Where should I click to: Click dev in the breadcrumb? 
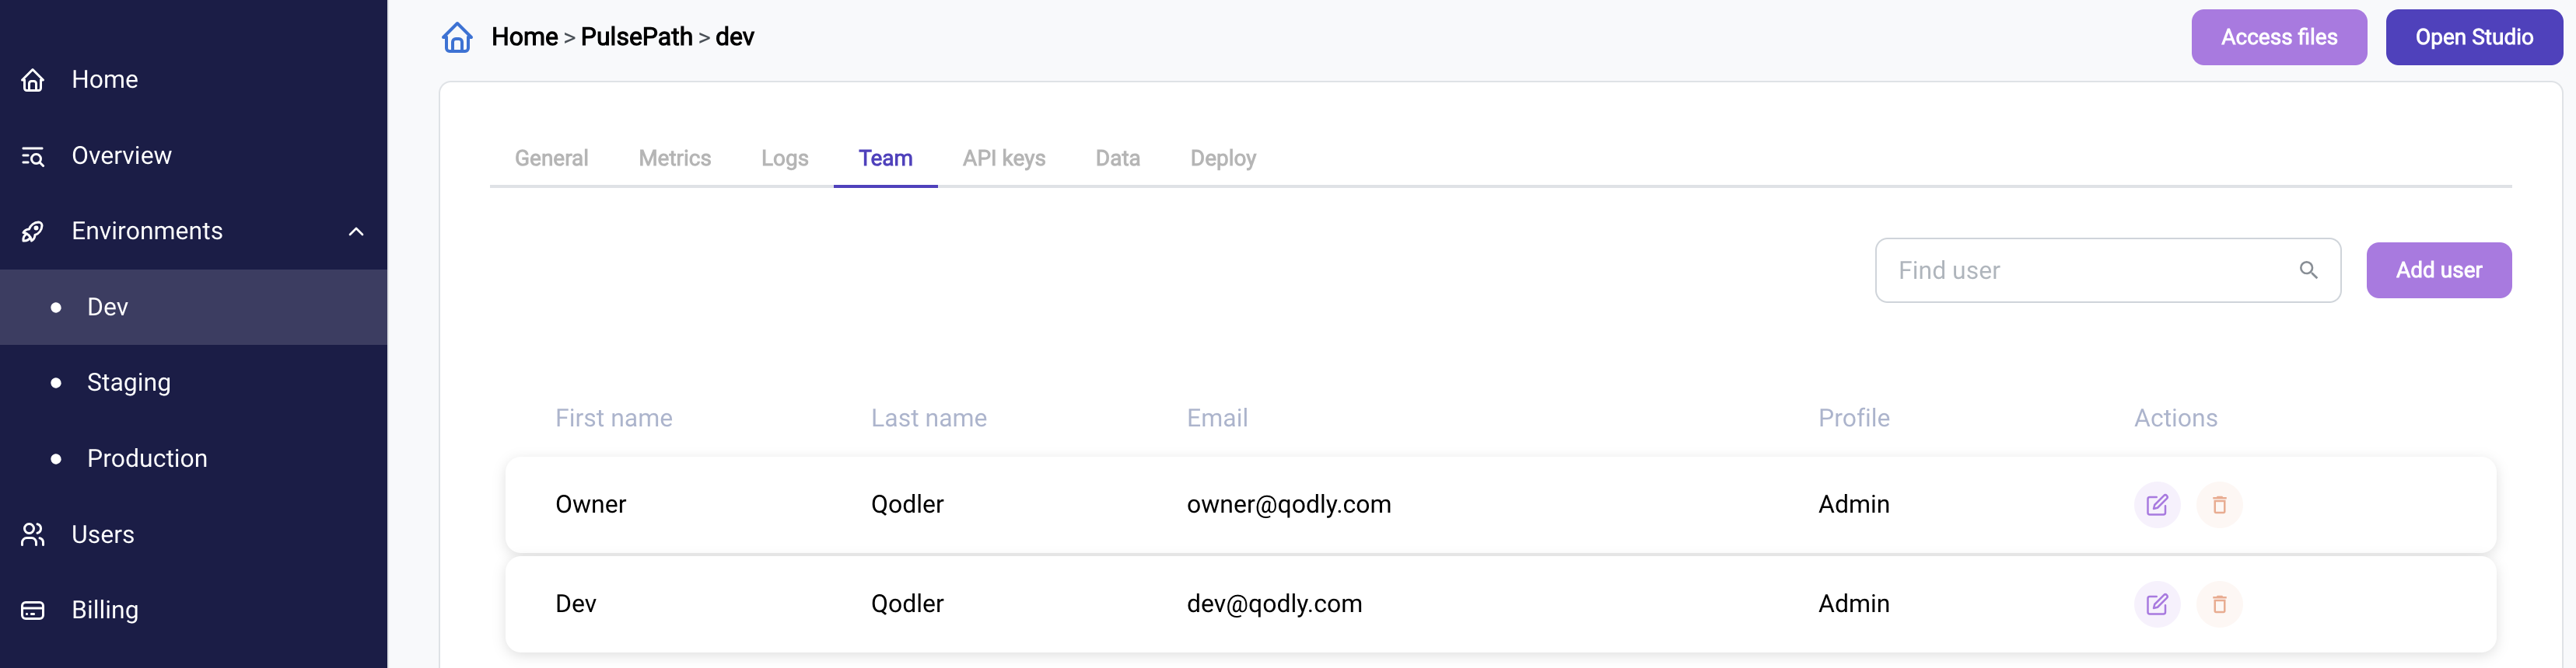[x=734, y=37]
